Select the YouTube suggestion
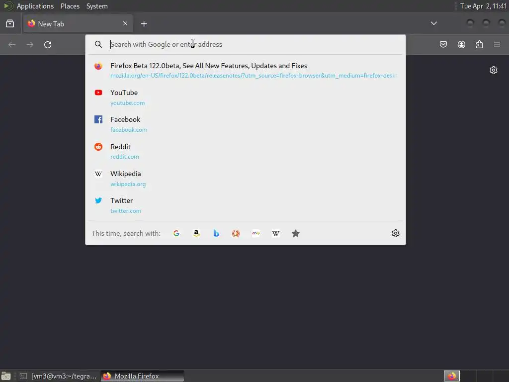This screenshot has width=509, height=382. tap(246, 97)
